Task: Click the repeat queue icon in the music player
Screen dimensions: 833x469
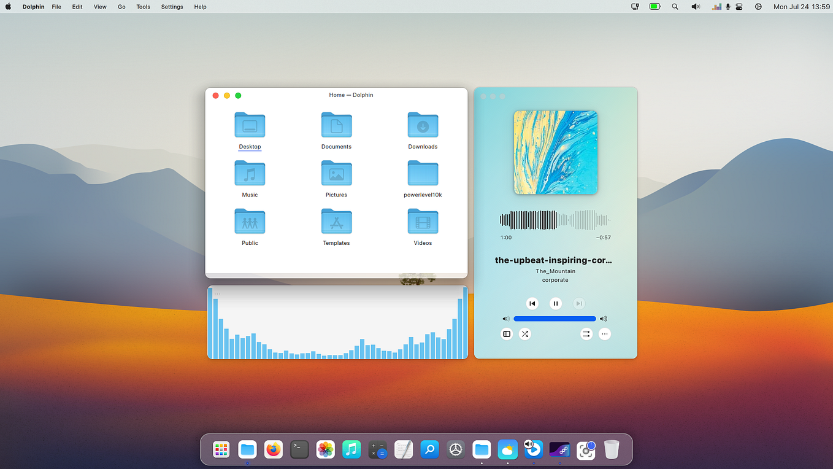Action: click(x=586, y=333)
